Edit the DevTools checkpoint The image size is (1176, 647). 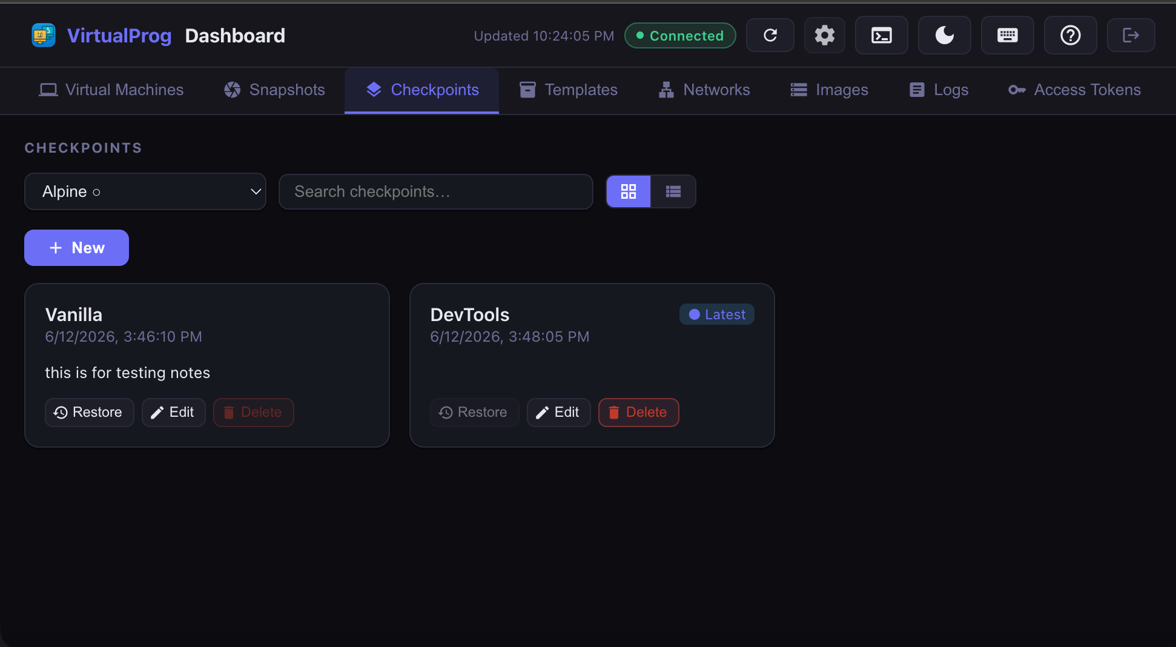coord(558,413)
